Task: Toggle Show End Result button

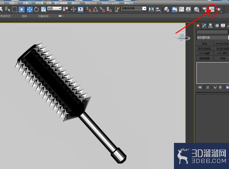Action: click(208, 87)
